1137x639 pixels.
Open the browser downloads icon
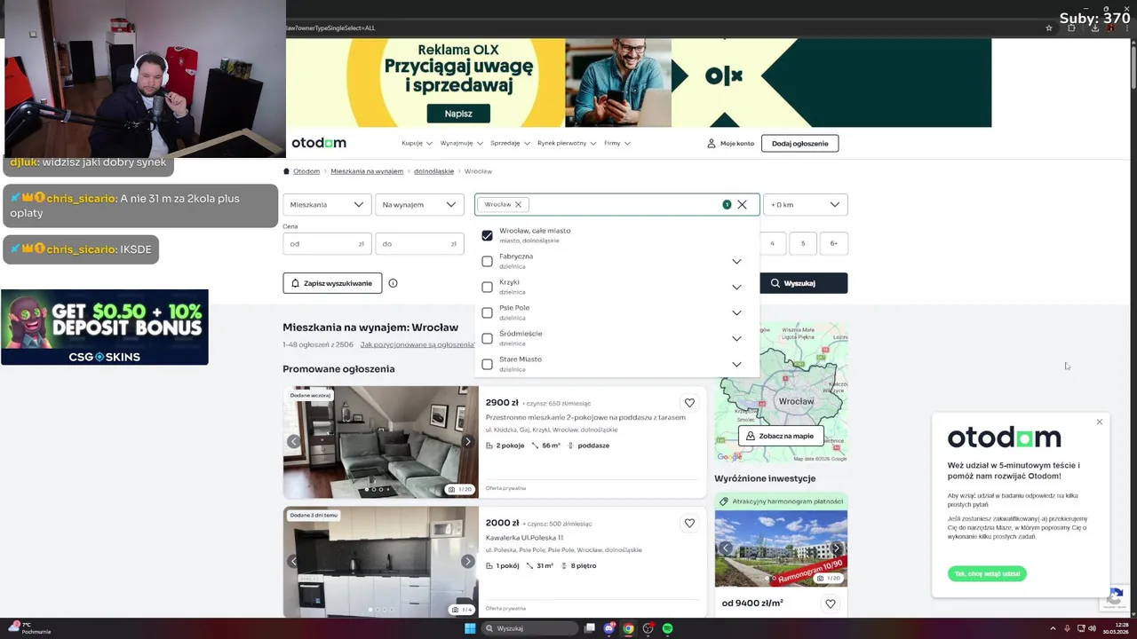pos(1094,28)
